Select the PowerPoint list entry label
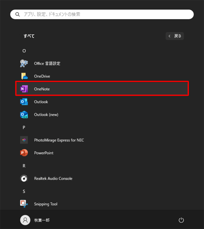Image resolution: width=204 pixels, height=229 pixels. tap(44, 153)
